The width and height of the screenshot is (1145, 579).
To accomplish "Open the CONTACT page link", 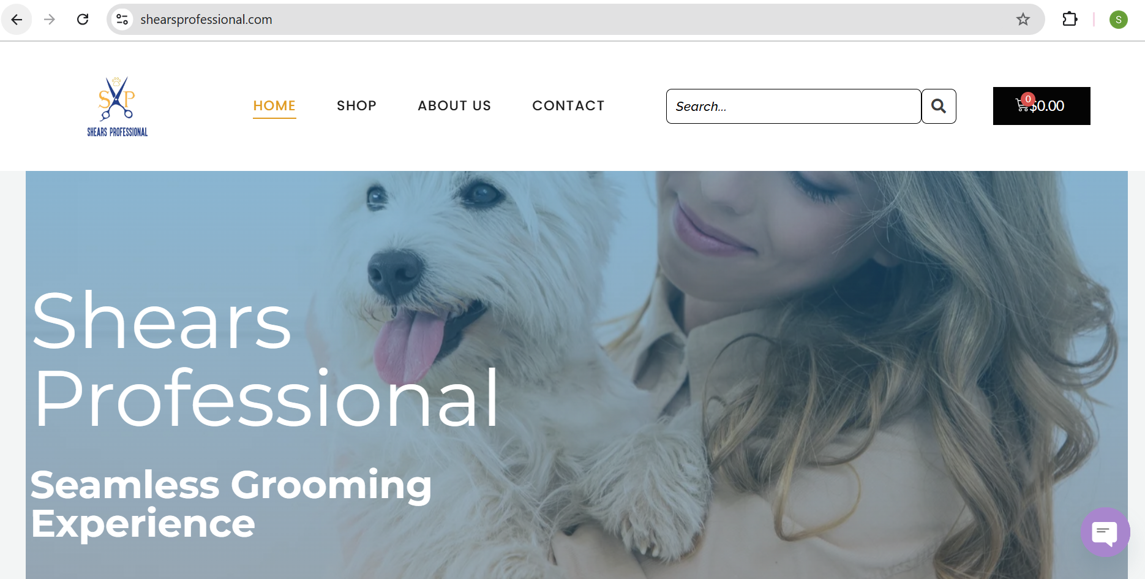I will pos(568,106).
